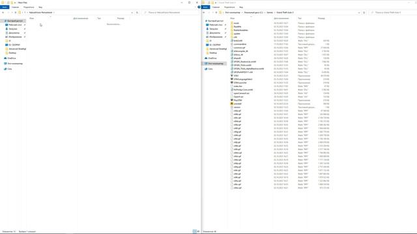Open OneDrive in GTA V window sidebar
Viewport: 417px width, 234px height.
click(x=212, y=58)
